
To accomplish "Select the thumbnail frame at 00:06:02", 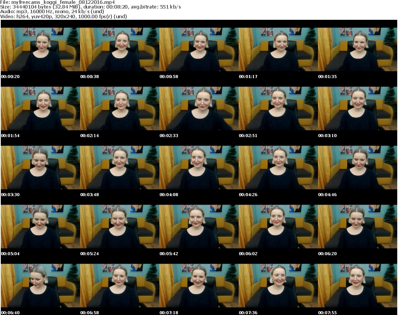I will [278, 227].
